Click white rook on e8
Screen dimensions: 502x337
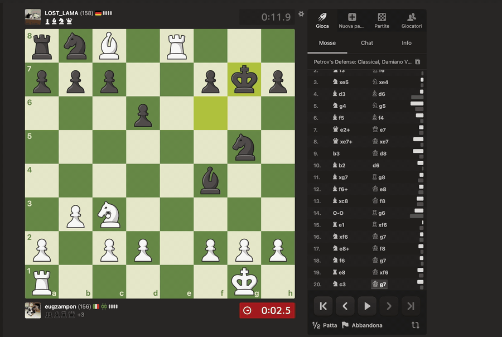pyautogui.click(x=177, y=46)
